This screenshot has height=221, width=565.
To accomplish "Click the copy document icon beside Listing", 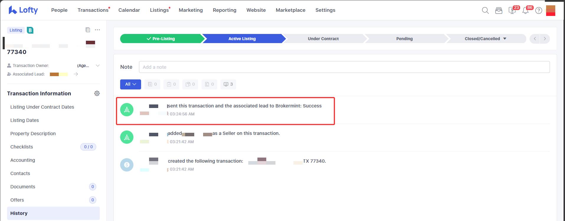I will point(88,30).
